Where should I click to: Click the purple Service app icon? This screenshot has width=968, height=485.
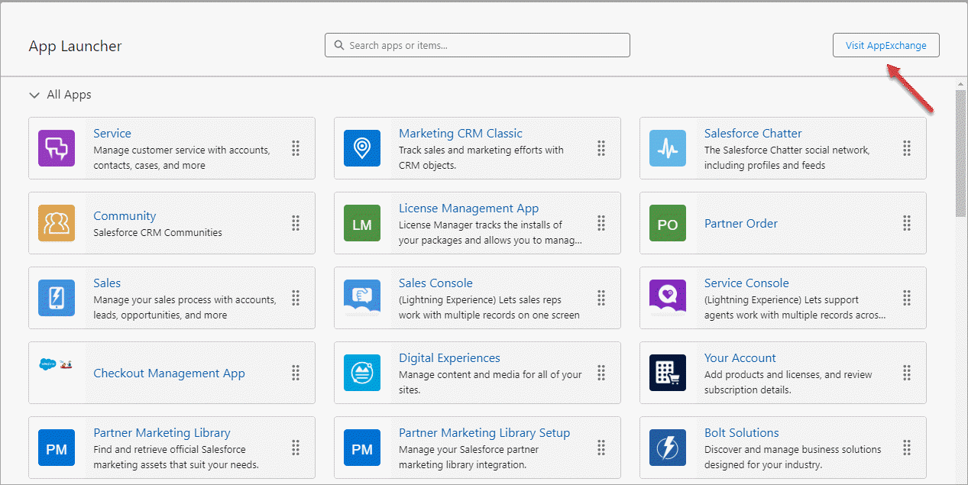click(x=57, y=148)
